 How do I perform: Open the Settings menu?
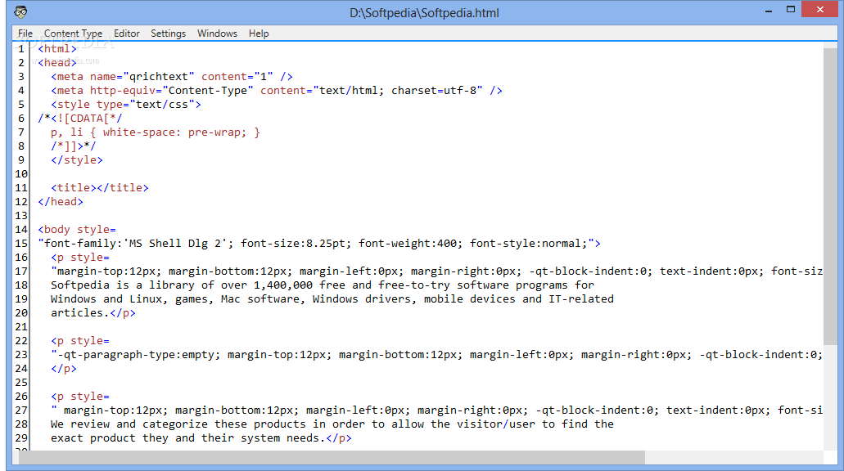tap(168, 34)
